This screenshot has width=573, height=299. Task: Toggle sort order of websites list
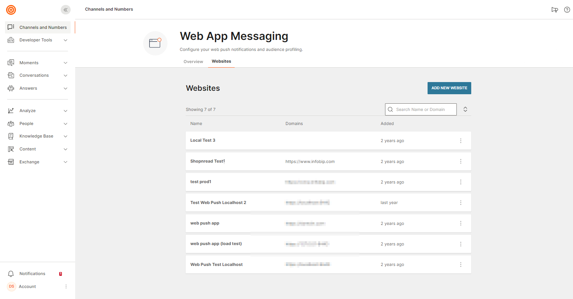(x=465, y=109)
